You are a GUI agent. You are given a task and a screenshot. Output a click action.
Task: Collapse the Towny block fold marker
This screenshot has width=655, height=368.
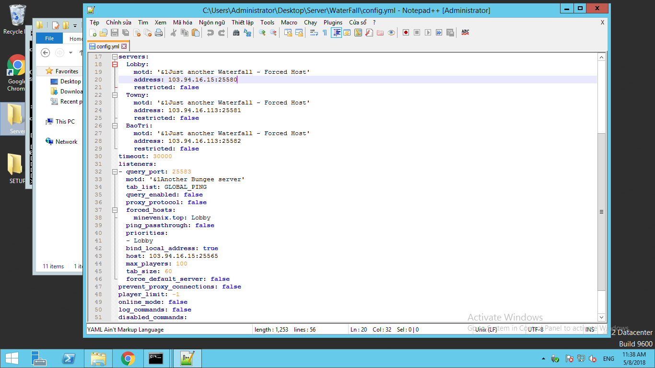(115, 95)
